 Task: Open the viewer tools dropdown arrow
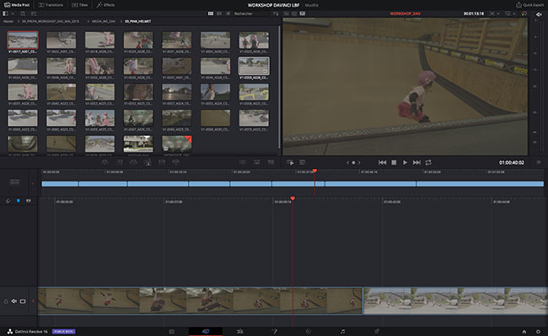pos(498,14)
